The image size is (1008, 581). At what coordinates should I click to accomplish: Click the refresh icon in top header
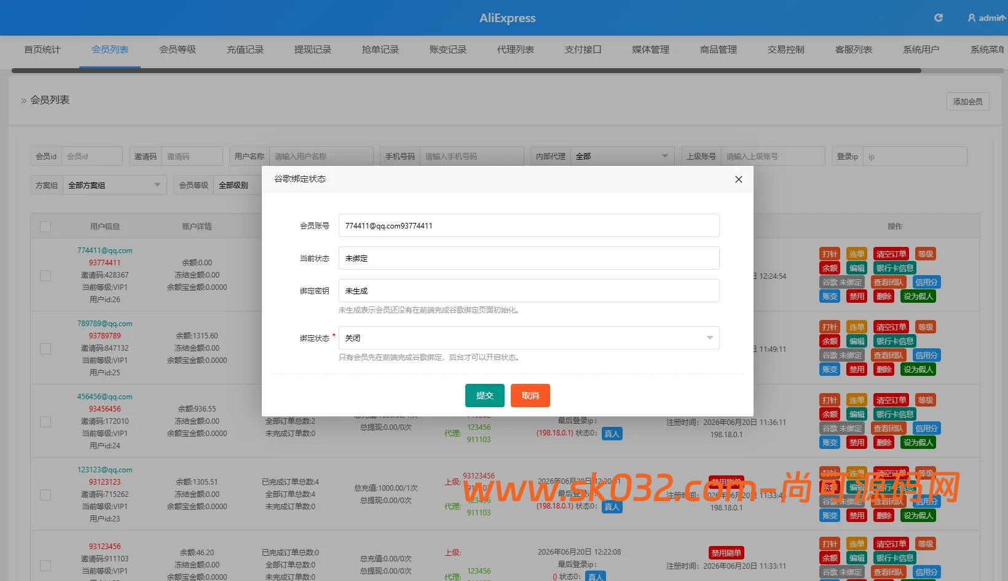[939, 18]
